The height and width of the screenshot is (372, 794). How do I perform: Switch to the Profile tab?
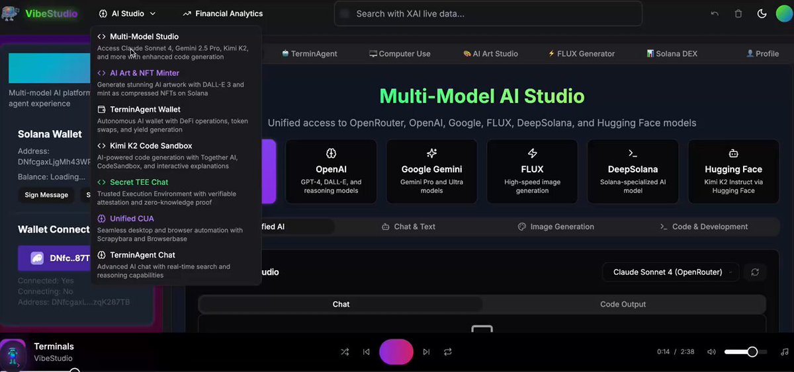point(762,54)
